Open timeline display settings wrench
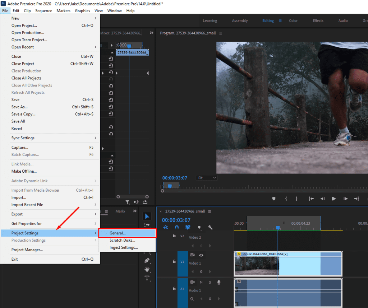The width and height of the screenshot is (368, 308). click(x=210, y=227)
